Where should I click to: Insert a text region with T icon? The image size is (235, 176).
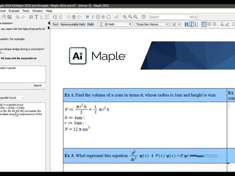[x=37, y=17]
